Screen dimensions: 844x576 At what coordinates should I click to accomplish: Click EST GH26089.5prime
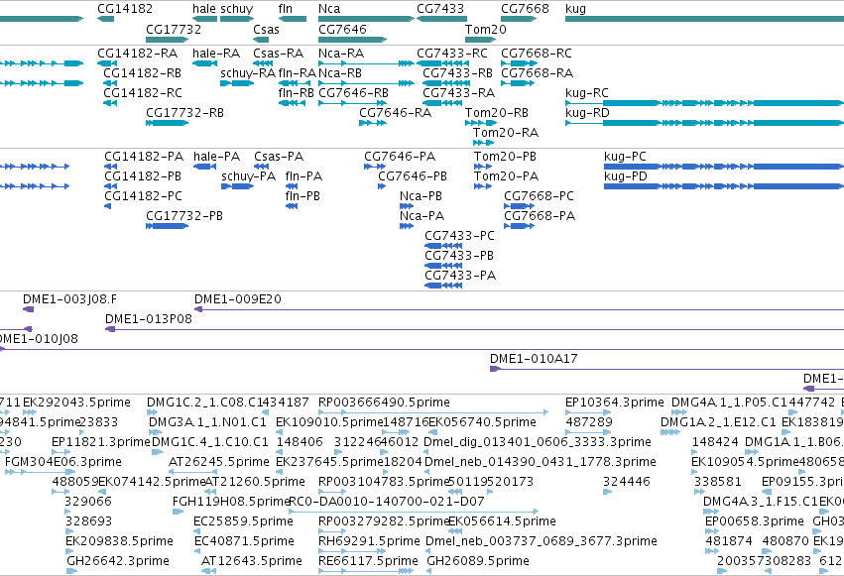pos(478,561)
